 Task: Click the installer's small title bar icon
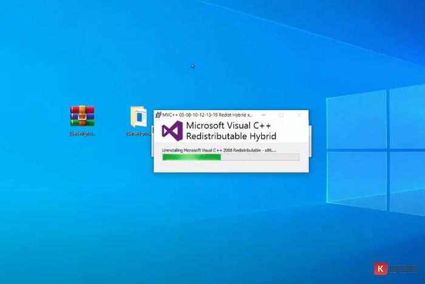(158, 114)
